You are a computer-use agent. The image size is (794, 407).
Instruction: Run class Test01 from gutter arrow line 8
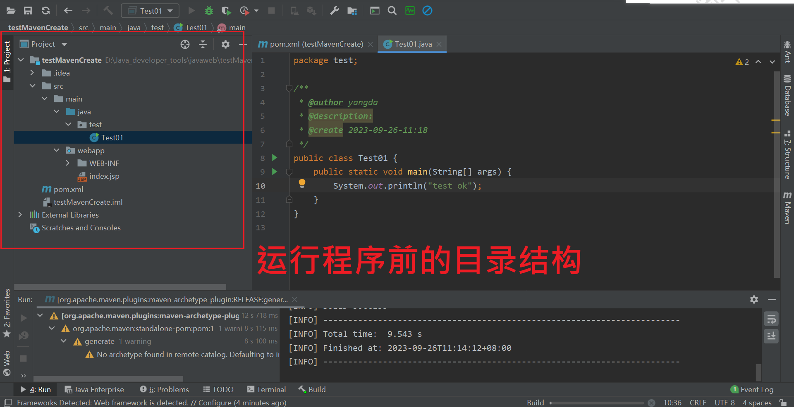pos(274,158)
